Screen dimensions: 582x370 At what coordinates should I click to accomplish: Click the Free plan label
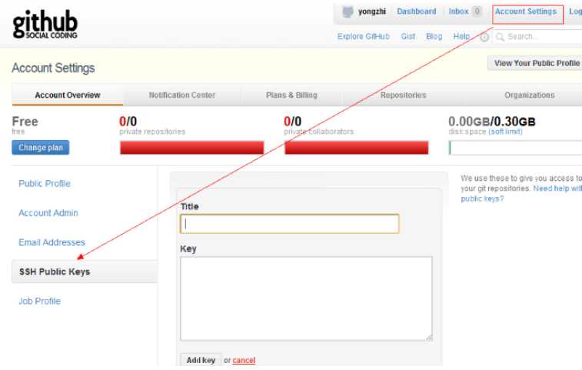tap(25, 122)
